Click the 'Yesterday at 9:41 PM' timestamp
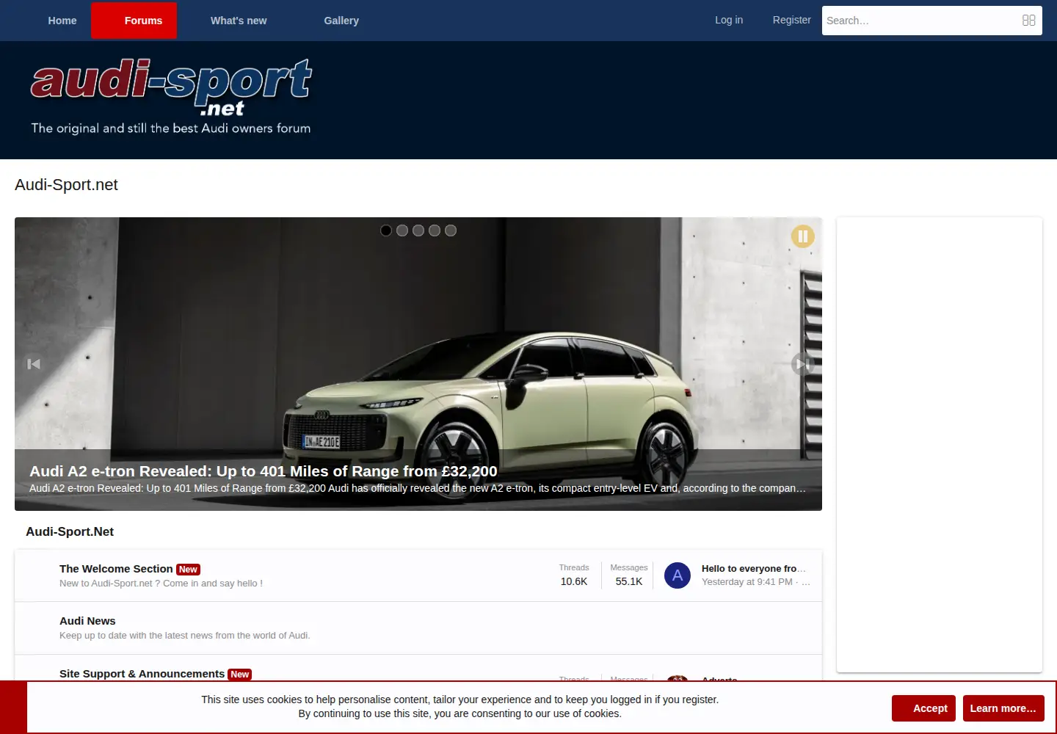 (747, 582)
